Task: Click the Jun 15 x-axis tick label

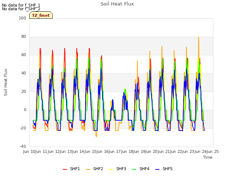Action: 91,151
